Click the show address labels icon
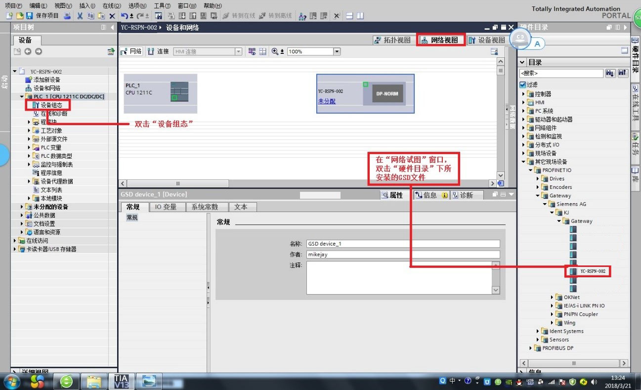Viewport: 641px width, 390px height. 252,51
